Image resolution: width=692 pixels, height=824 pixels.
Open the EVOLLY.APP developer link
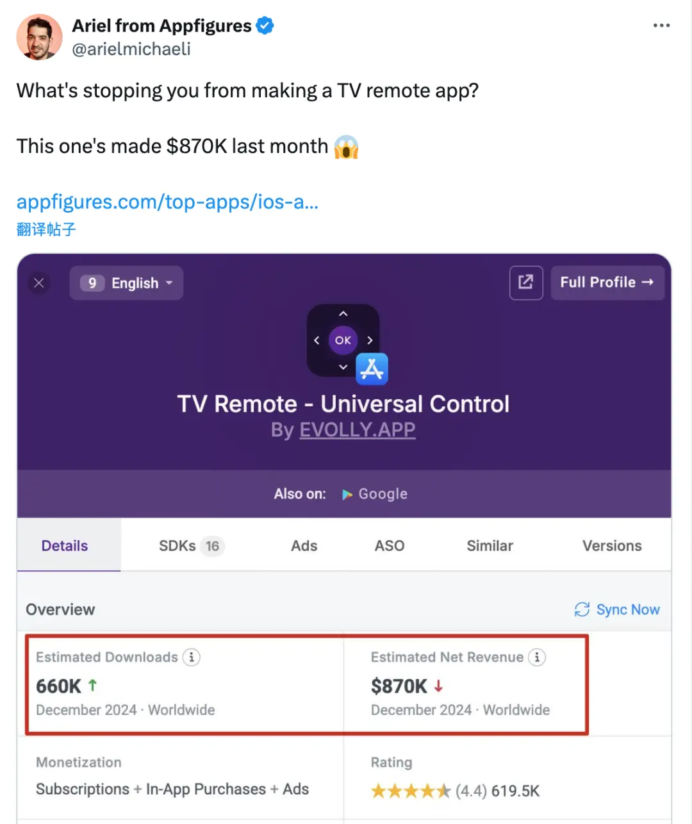coord(358,429)
